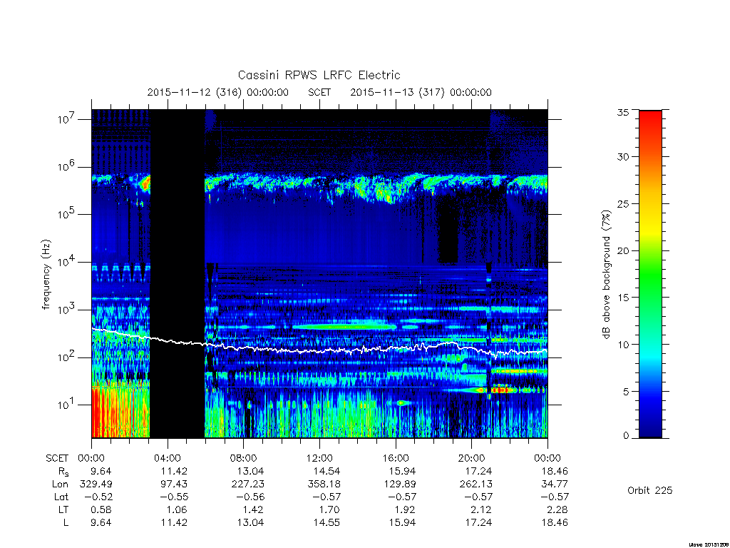Click the 16:00 SCET time tick label
The image size is (730, 548).
coord(396,458)
